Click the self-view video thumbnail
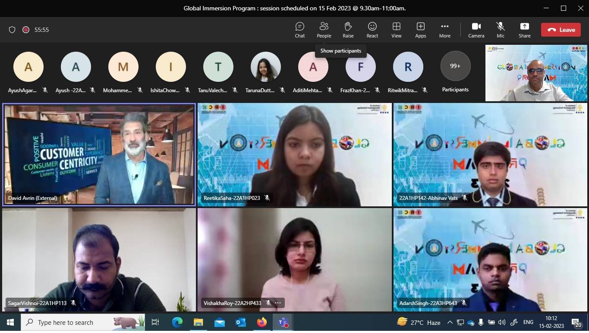Screen dimensions: 589x333 click(x=536, y=73)
